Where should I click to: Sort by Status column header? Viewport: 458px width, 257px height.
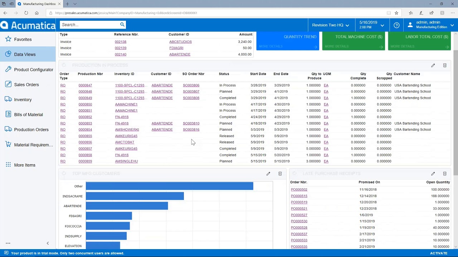point(224,74)
